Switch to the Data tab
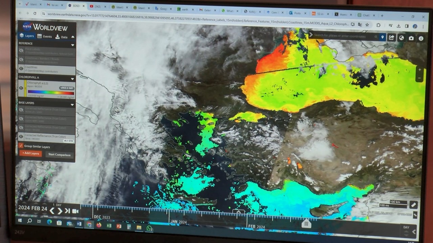433x243 pixels. click(x=62, y=37)
